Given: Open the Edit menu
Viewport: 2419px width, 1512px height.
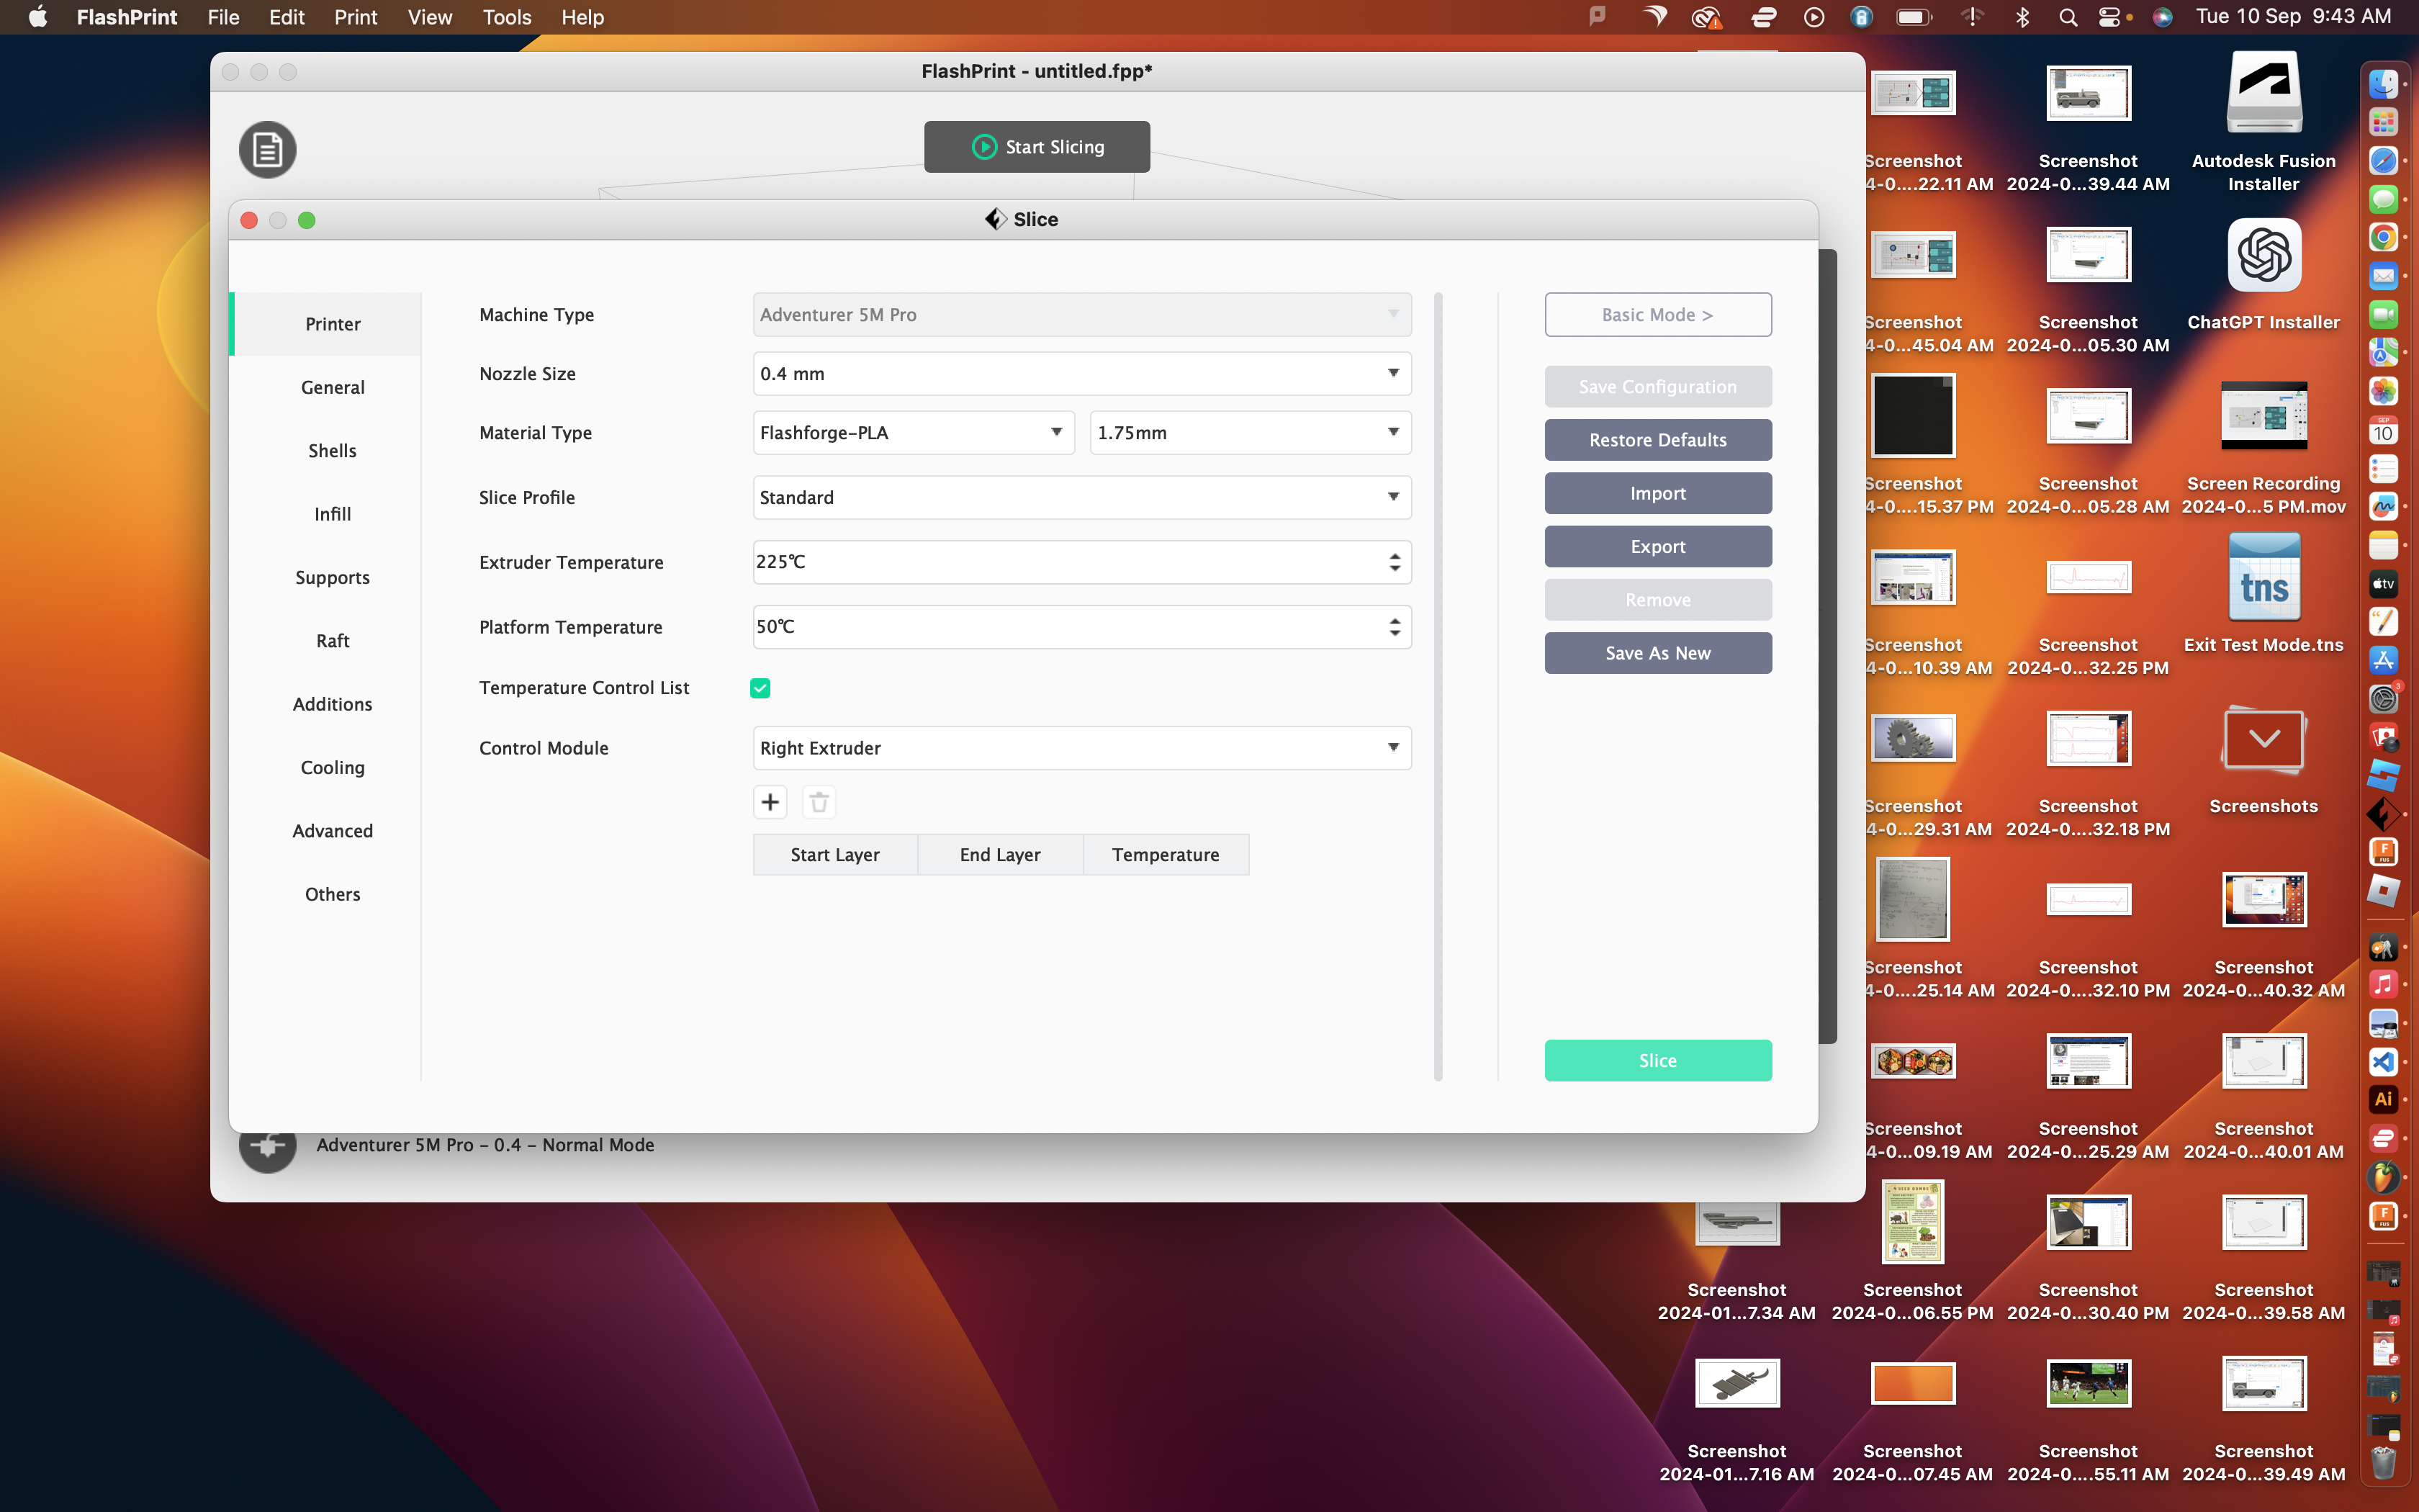Looking at the screenshot, I should (x=286, y=17).
